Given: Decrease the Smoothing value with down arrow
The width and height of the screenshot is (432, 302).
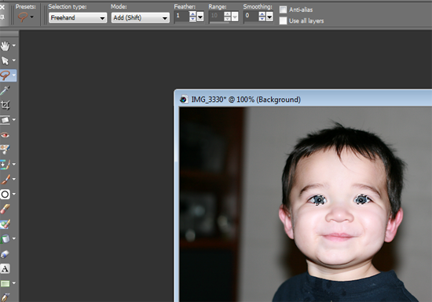Looking at the screenshot, I should point(262,20).
